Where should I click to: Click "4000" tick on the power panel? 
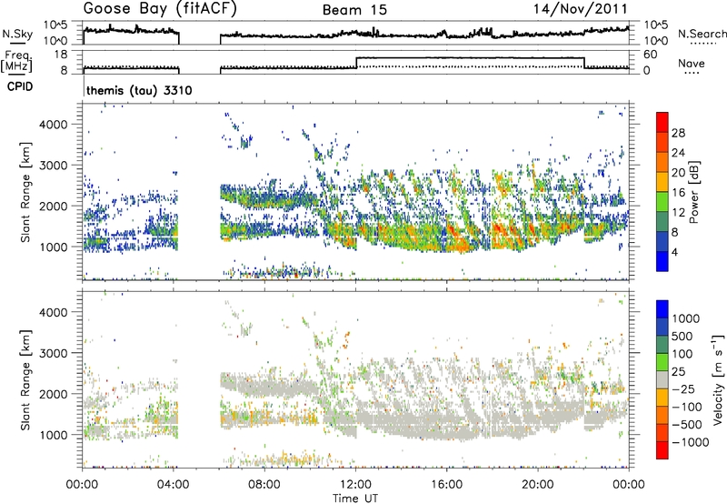pos(53,125)
